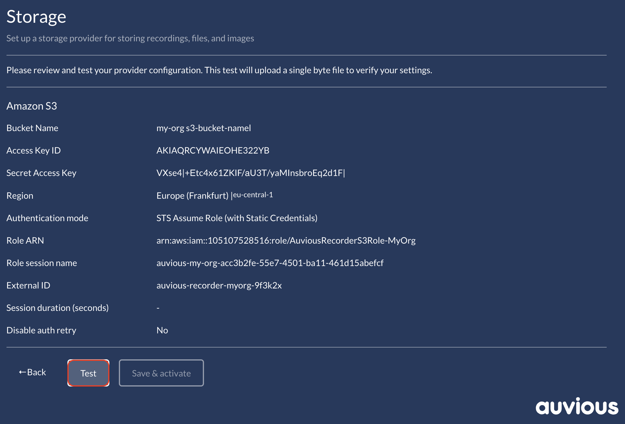Viewport: 625px width, 424px height.
Task: Go back using the Back link
Action: [x=36, y=372]
